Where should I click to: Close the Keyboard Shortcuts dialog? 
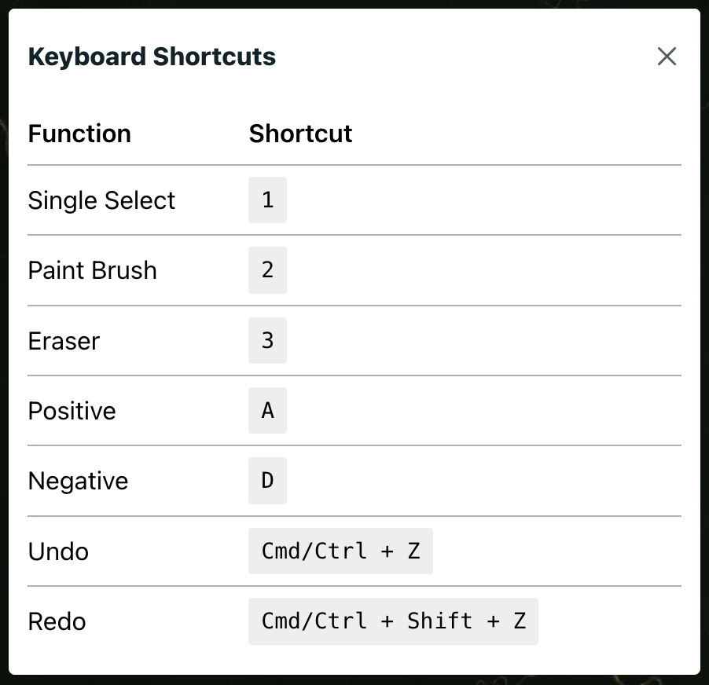click(x=667, y=57)
